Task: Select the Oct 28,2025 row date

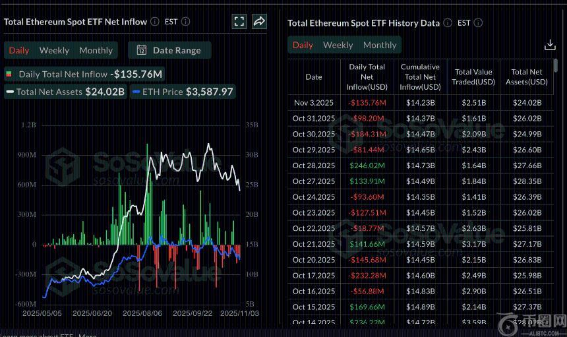Action: click(314, 166)
